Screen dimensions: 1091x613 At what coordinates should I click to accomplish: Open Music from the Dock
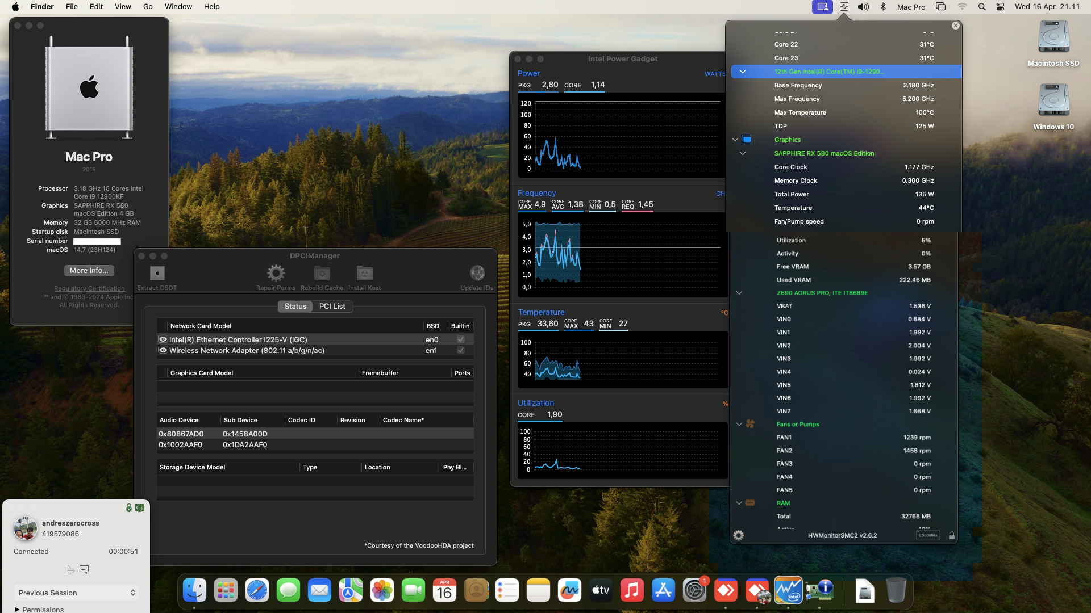tap(631, 590)
